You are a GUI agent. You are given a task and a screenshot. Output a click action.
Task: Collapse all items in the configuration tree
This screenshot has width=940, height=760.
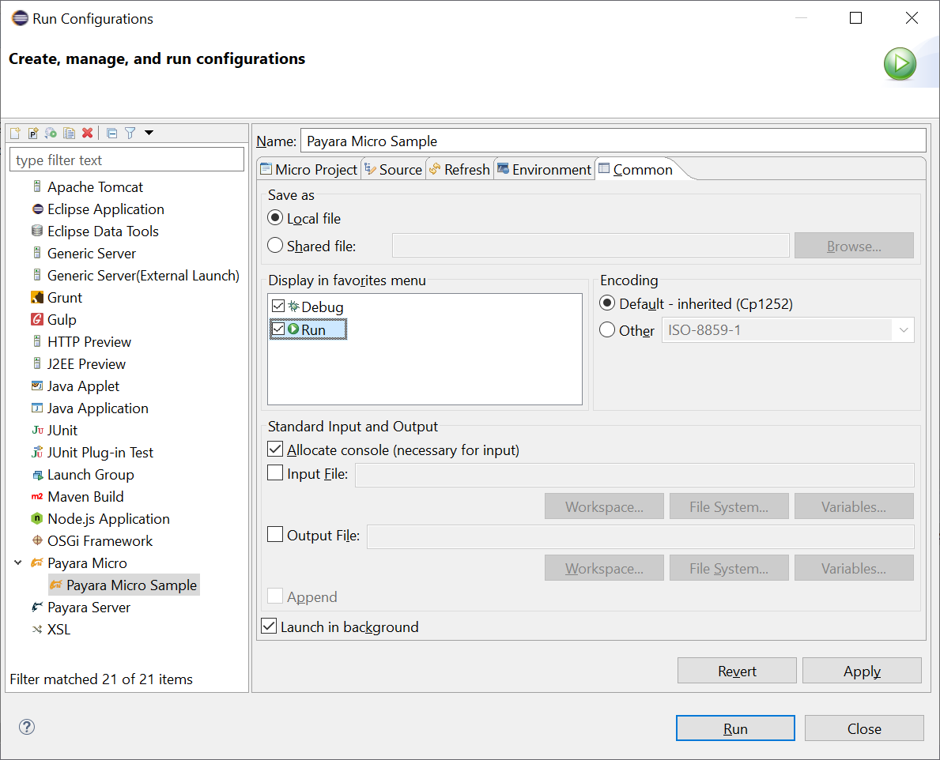tap(111, 133)
